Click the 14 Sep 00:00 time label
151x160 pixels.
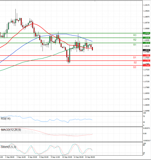(79, 157)
